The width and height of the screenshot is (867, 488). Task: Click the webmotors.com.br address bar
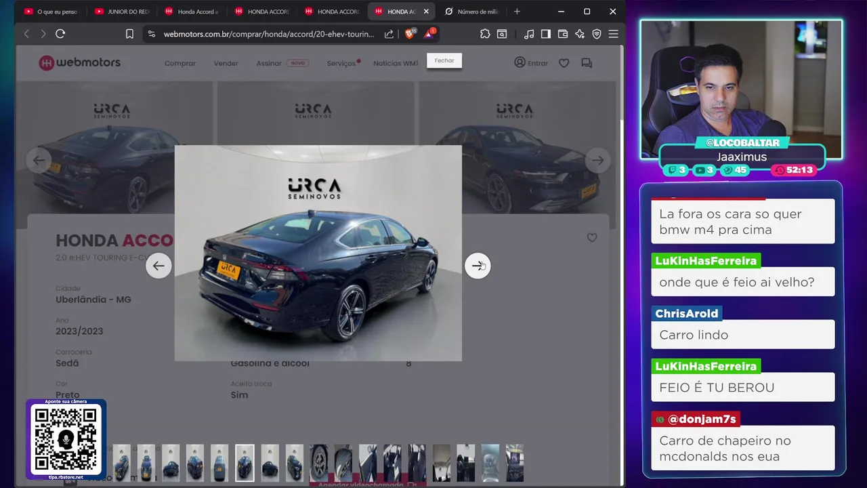click(269, 34)
